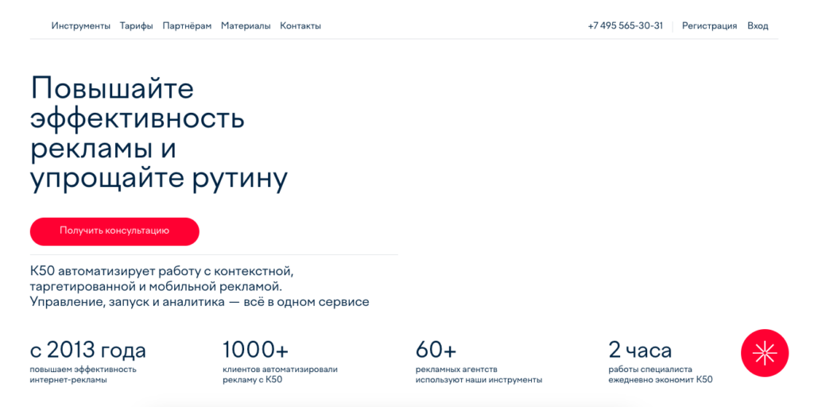Navigate to Контакты
The image size is (814, 407).
point(300,26)
